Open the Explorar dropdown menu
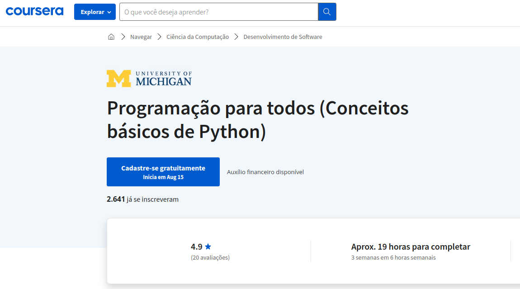 click(95, 12)
